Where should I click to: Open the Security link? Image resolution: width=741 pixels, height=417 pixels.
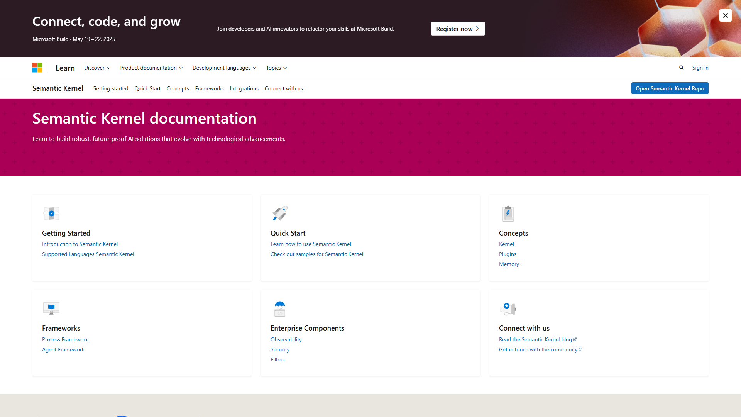point(280,349)
